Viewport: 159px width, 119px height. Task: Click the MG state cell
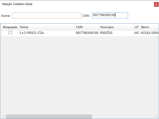pyautogui.click(x=137, y=33)
